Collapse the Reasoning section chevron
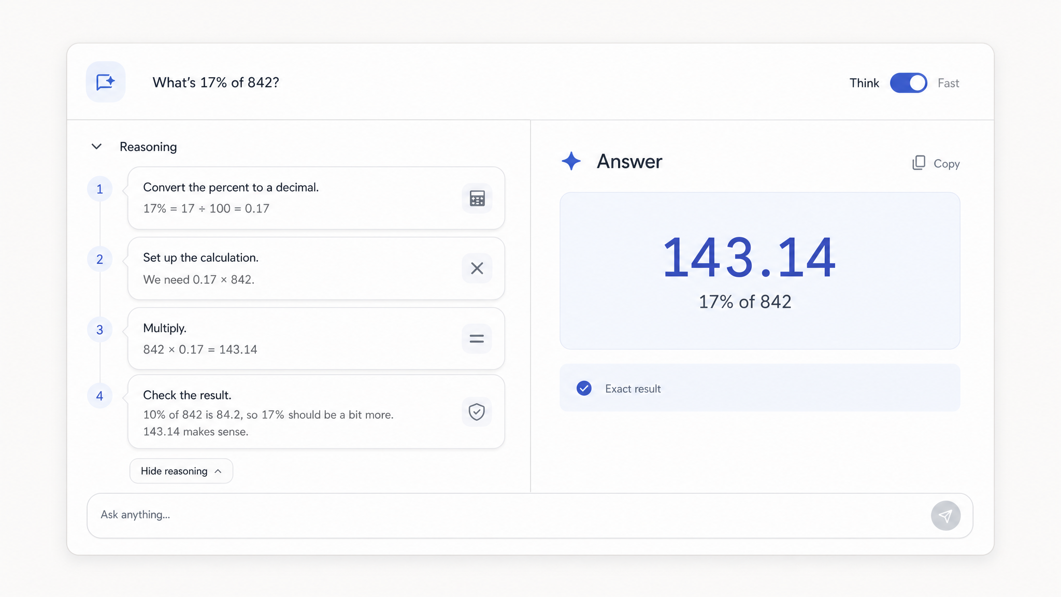The height and width of the screenshot is (597, 1061). 96,147
